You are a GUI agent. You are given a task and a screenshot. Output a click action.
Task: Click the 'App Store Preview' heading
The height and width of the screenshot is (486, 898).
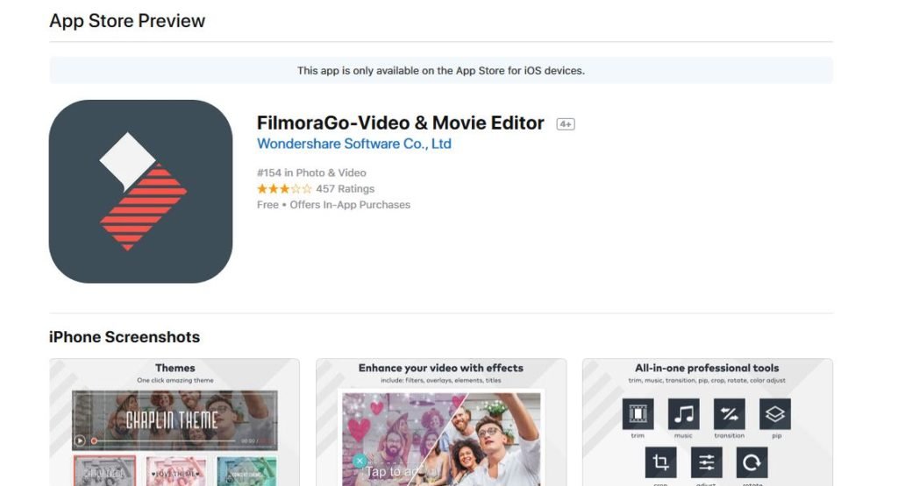tap(127, 21)
